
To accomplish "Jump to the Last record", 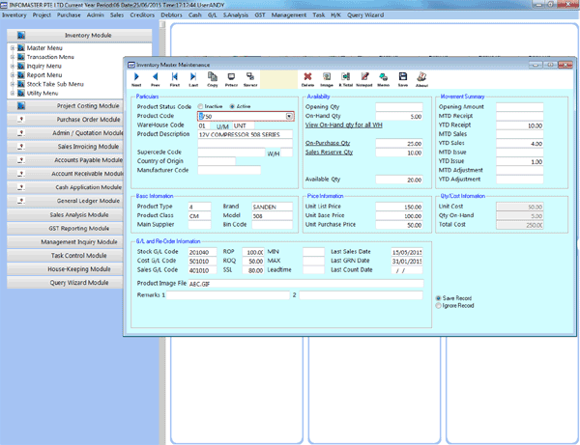I will click(x=192, y=77).
